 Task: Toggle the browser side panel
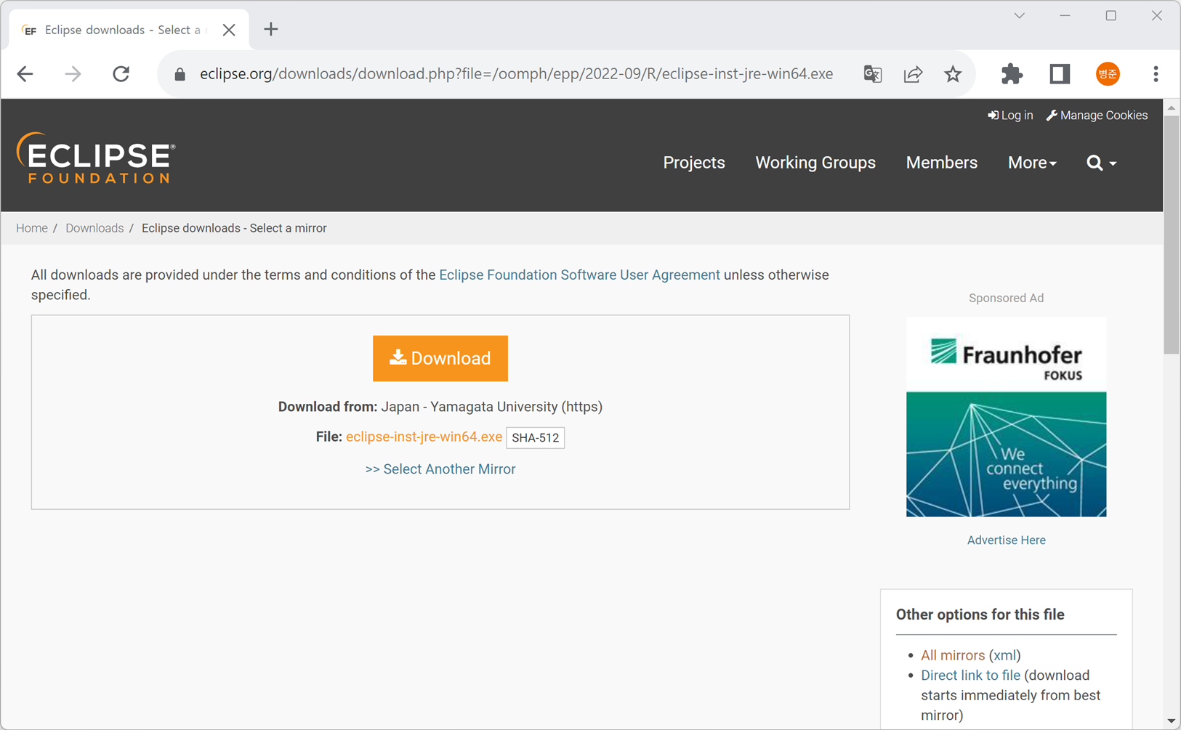tap(1060, 74)
